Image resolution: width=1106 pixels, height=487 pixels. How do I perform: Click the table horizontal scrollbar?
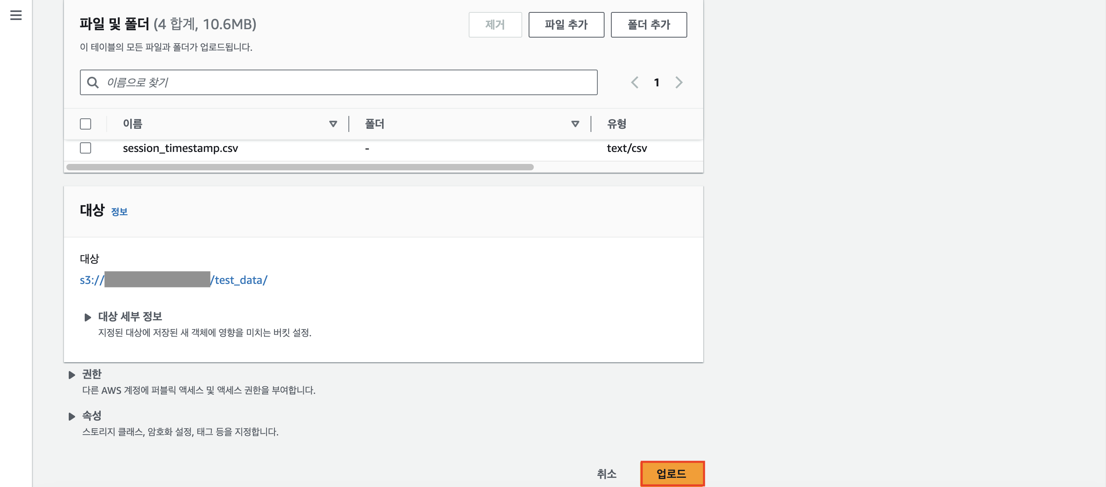[x=300, y=167]
